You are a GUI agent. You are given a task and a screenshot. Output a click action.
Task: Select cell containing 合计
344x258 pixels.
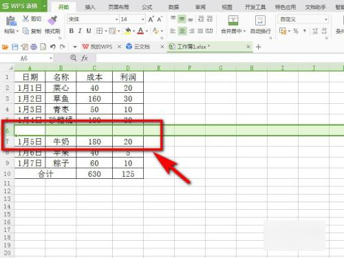[x=45, y=174]
